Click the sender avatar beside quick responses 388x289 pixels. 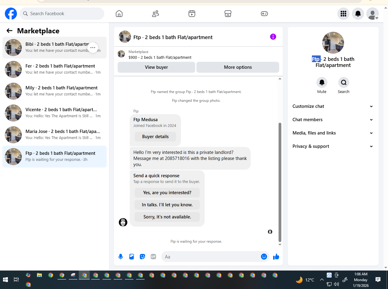pos(123,222)
